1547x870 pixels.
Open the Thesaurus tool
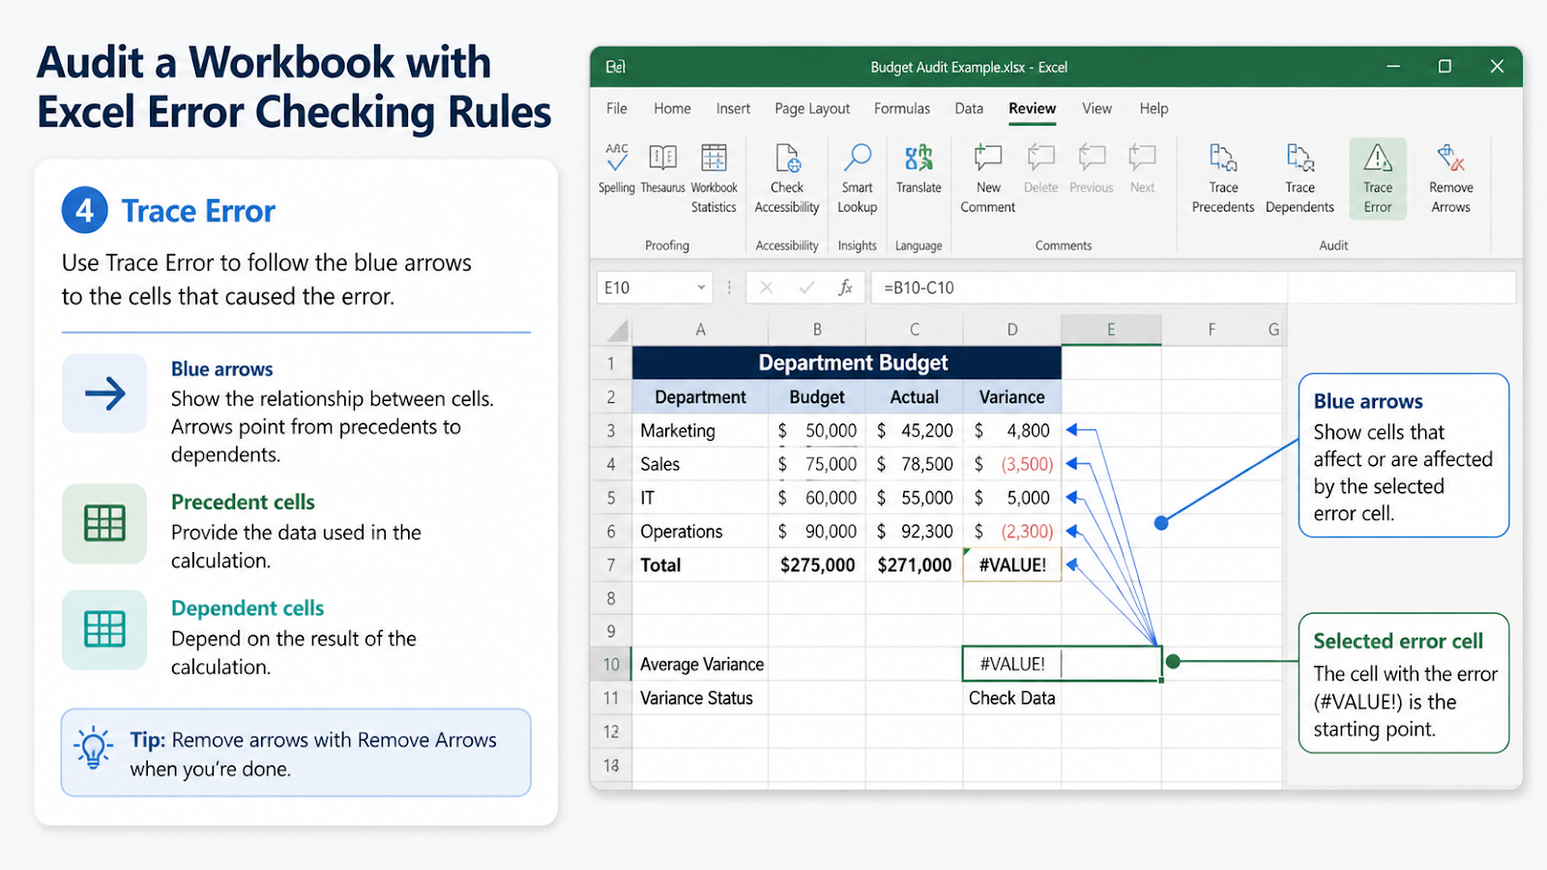coord(662,168)
